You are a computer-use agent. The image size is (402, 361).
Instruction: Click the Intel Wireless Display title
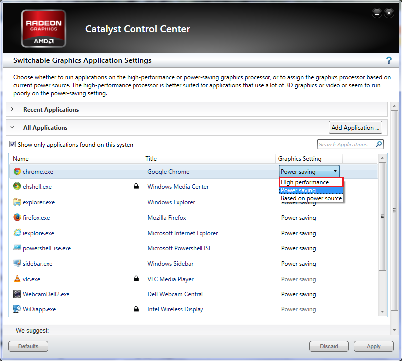point(175,309)
